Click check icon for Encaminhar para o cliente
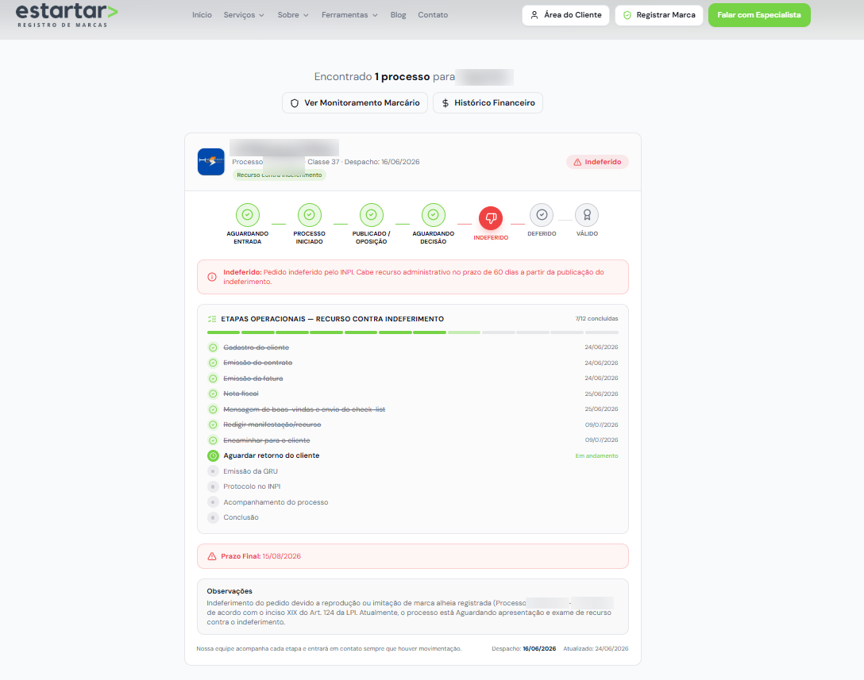This screenshot has height=680, width=864. (213, 440)
